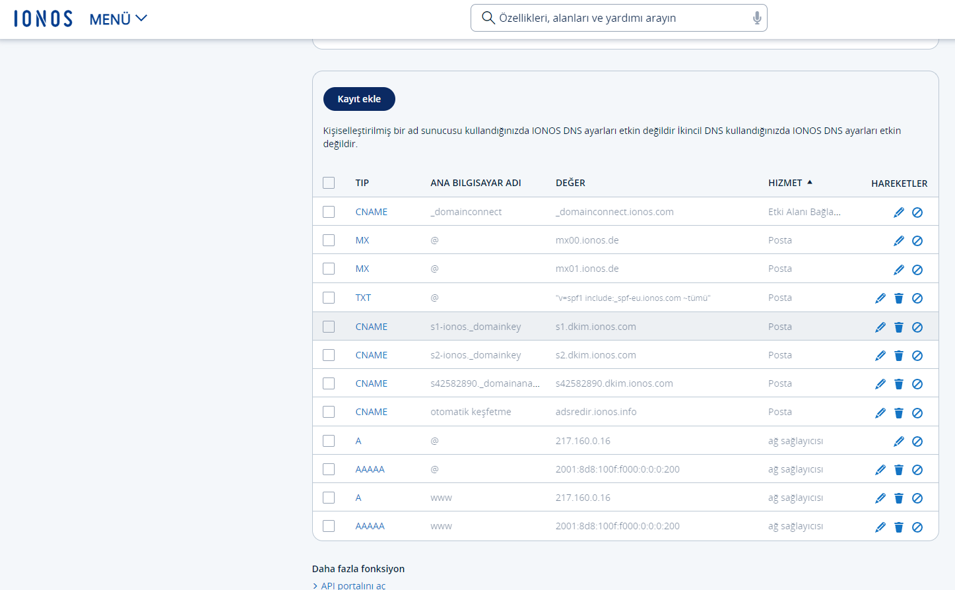Delete the TXT spf1 record

pyautogui.click(x=898, y=298)
